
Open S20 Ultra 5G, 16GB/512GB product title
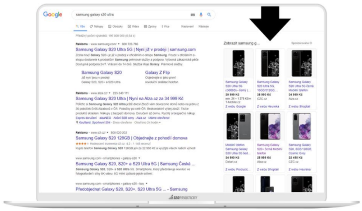tap(268, 86)
